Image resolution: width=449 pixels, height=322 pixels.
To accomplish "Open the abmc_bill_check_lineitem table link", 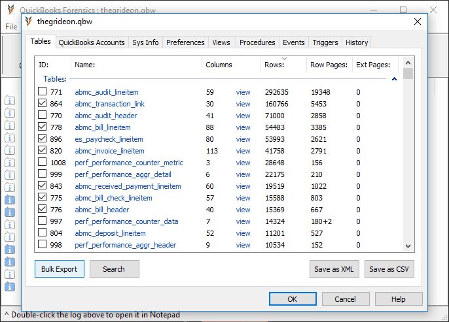I will [113, 198].
